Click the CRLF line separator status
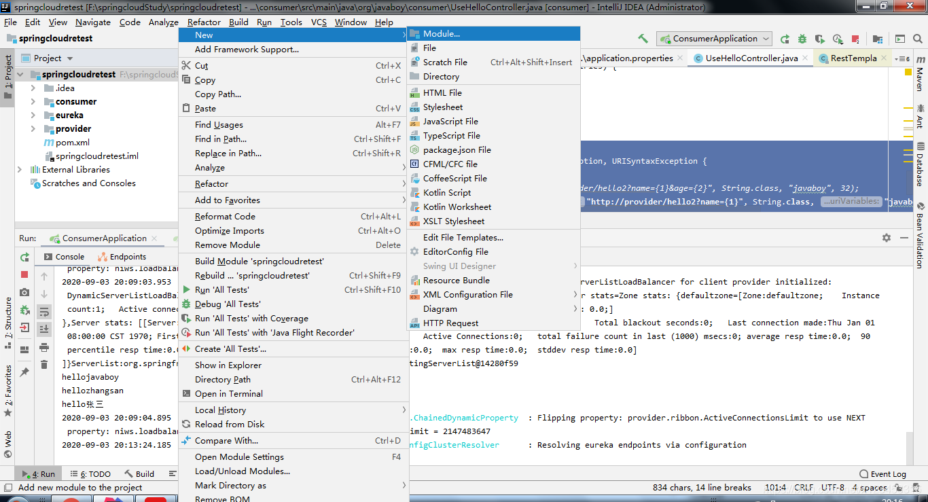Viewport: 928px width, 502px height. pos(804,487)
